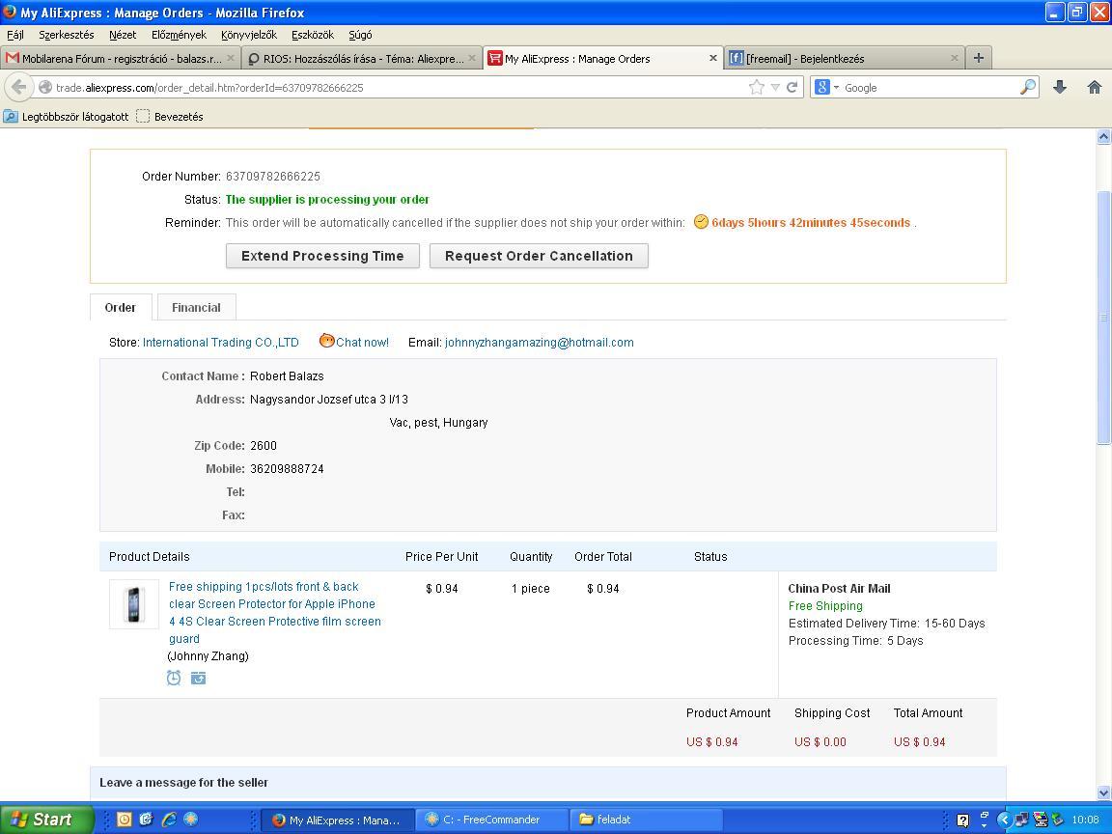The height and width of the screenshot is (834, 1112).
Task: Open the Könyvjelzők menu
Action: [249, 35]
